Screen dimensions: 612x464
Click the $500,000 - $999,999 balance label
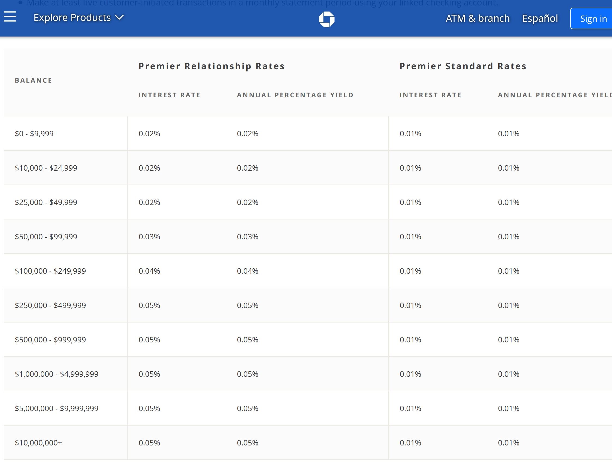pyautogui.click(x=50, y=339)
